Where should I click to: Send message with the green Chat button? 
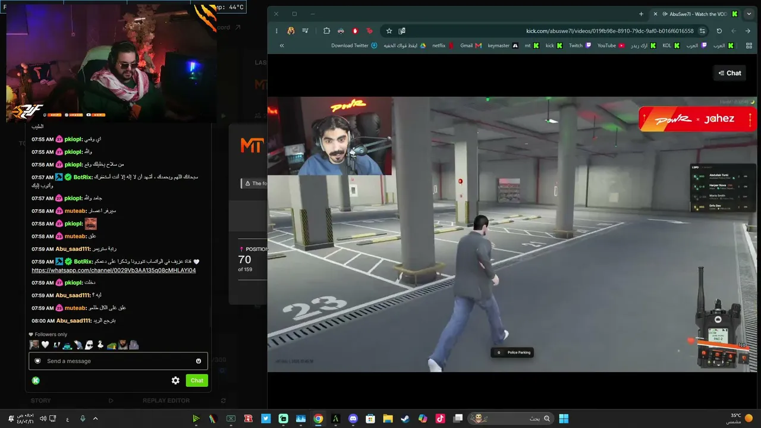(197, 380)
